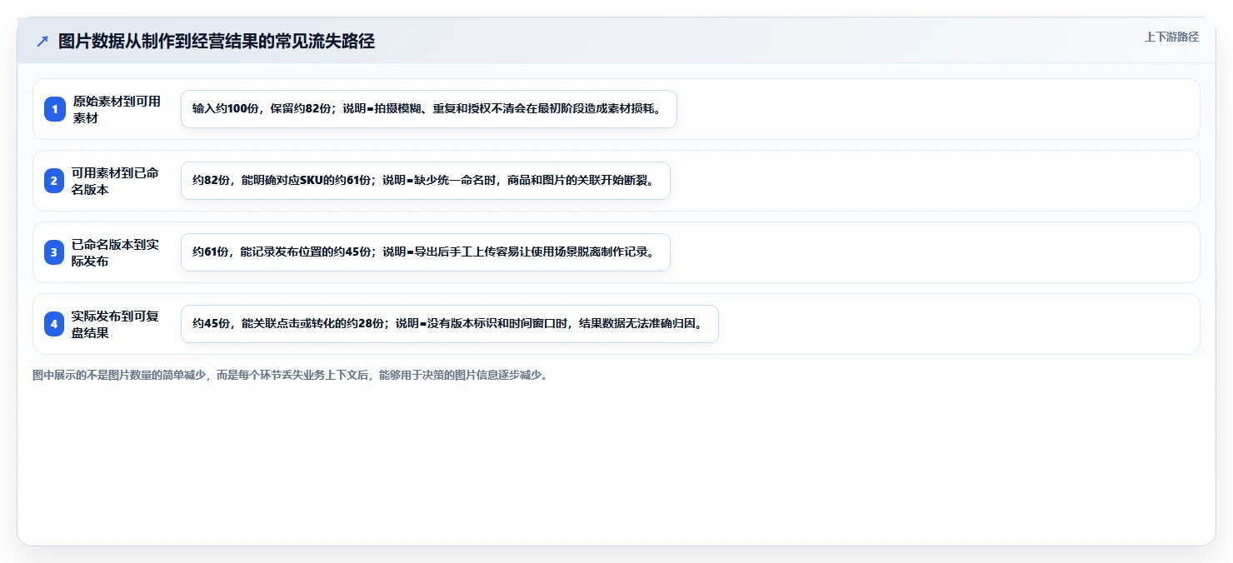Click the footnote starting 图中展示的不是图片数量
Image resolution: width=1233 pixels, height=563 pixels.
pyautogui.click(x=290, y=375)
